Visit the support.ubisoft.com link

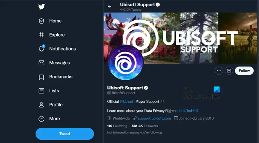click(154, 118)
